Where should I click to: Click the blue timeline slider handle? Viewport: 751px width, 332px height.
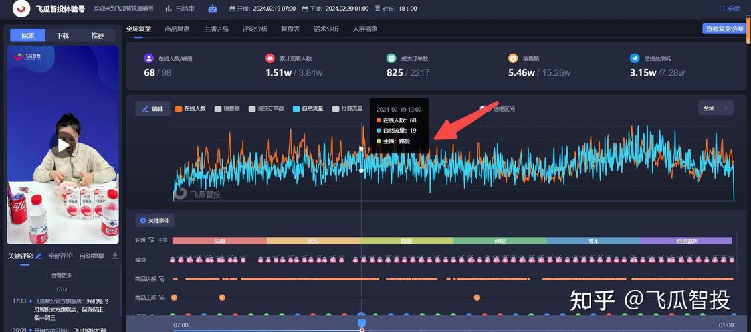(x=362, y=323)
